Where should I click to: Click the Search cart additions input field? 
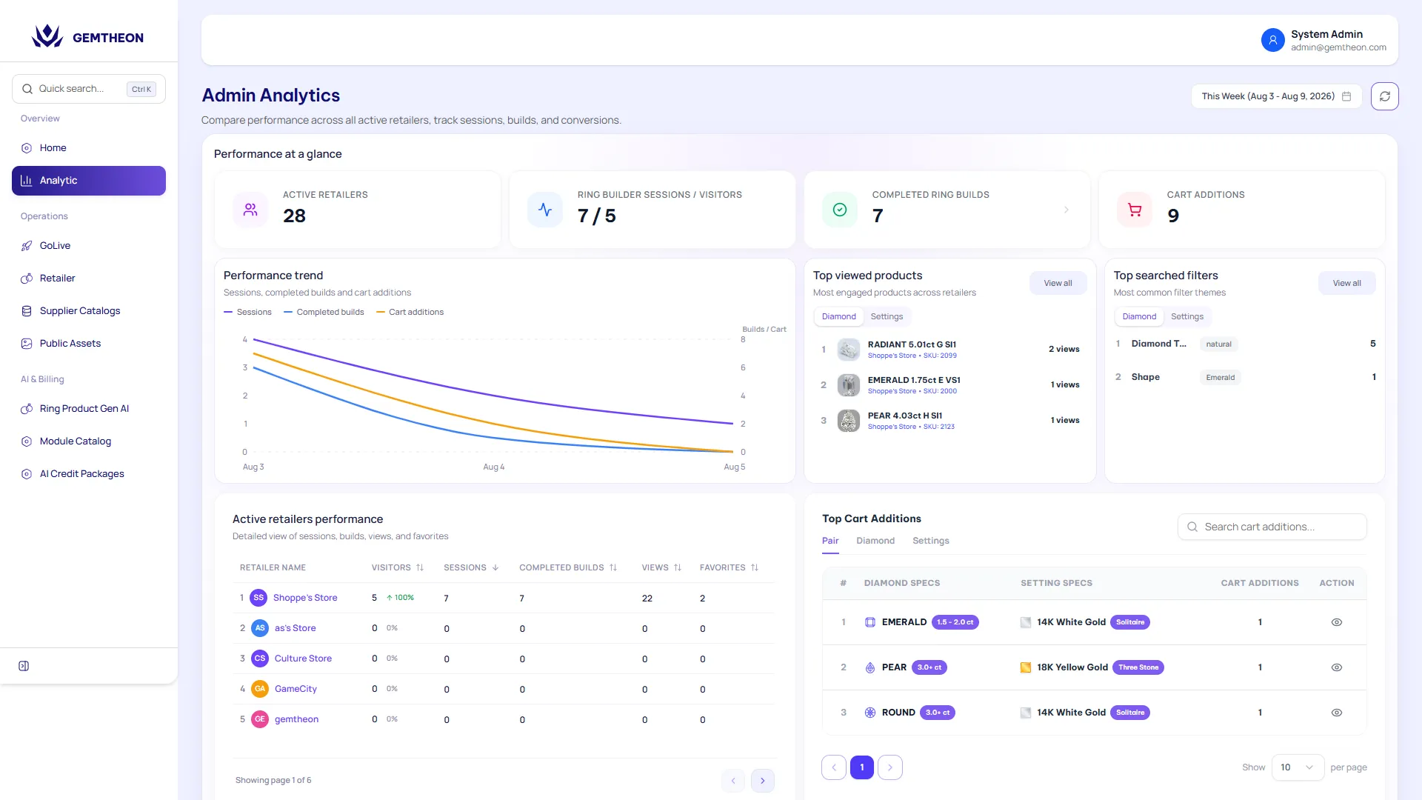point(1272,527)
